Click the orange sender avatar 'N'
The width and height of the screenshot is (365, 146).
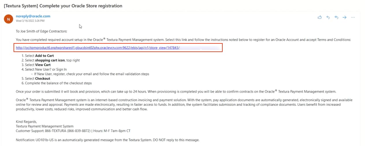(x=8, y=19)
